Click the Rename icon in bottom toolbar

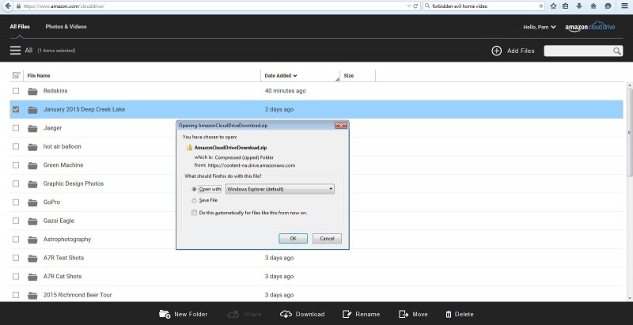(347, 314)
